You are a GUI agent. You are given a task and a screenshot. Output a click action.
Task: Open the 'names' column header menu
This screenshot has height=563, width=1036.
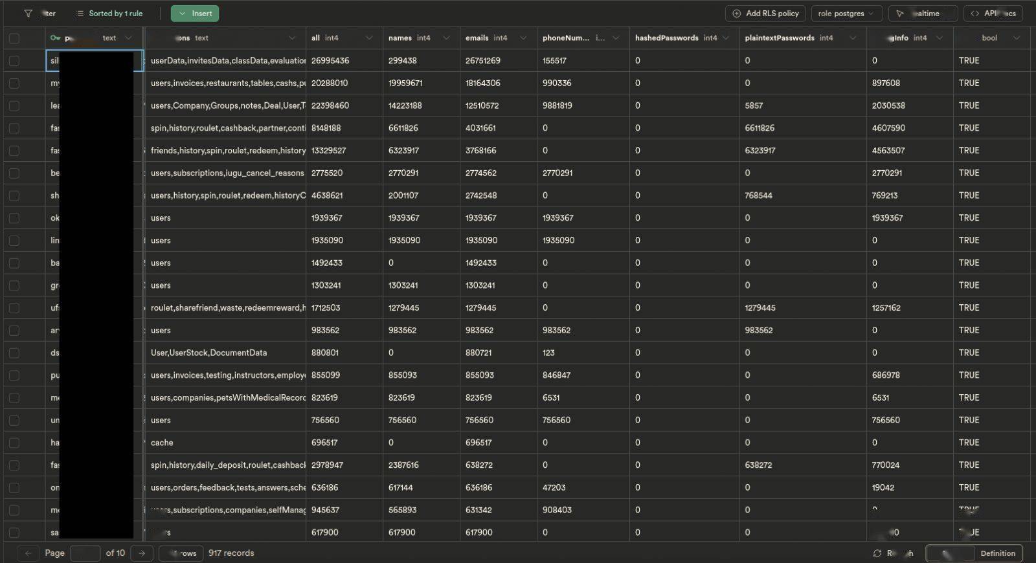(446, 38)
